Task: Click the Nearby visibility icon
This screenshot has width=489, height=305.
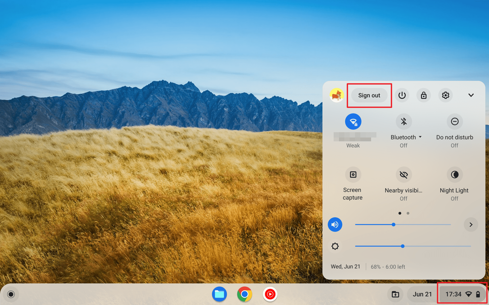Action: click(x=403, y=174)
